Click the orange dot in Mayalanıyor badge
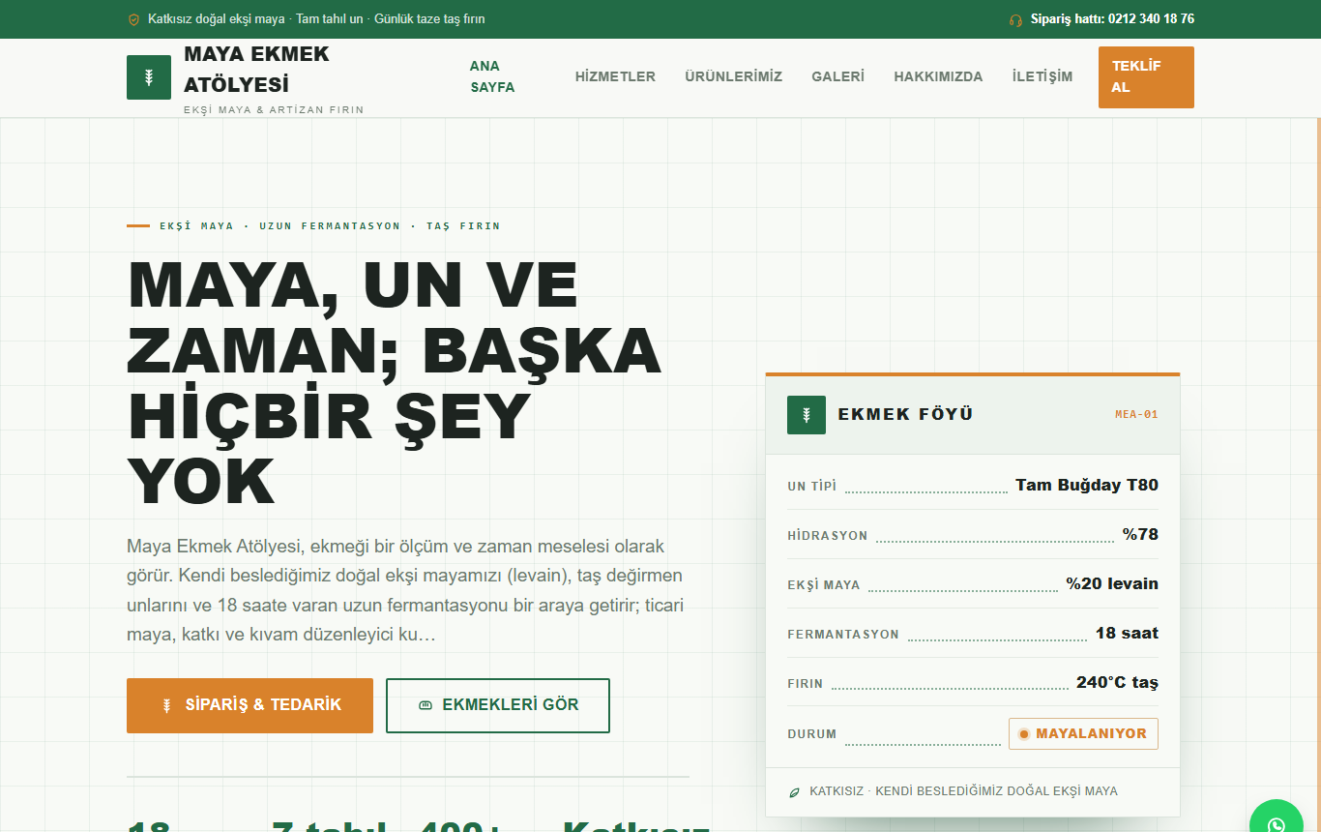 [1024, 734]
